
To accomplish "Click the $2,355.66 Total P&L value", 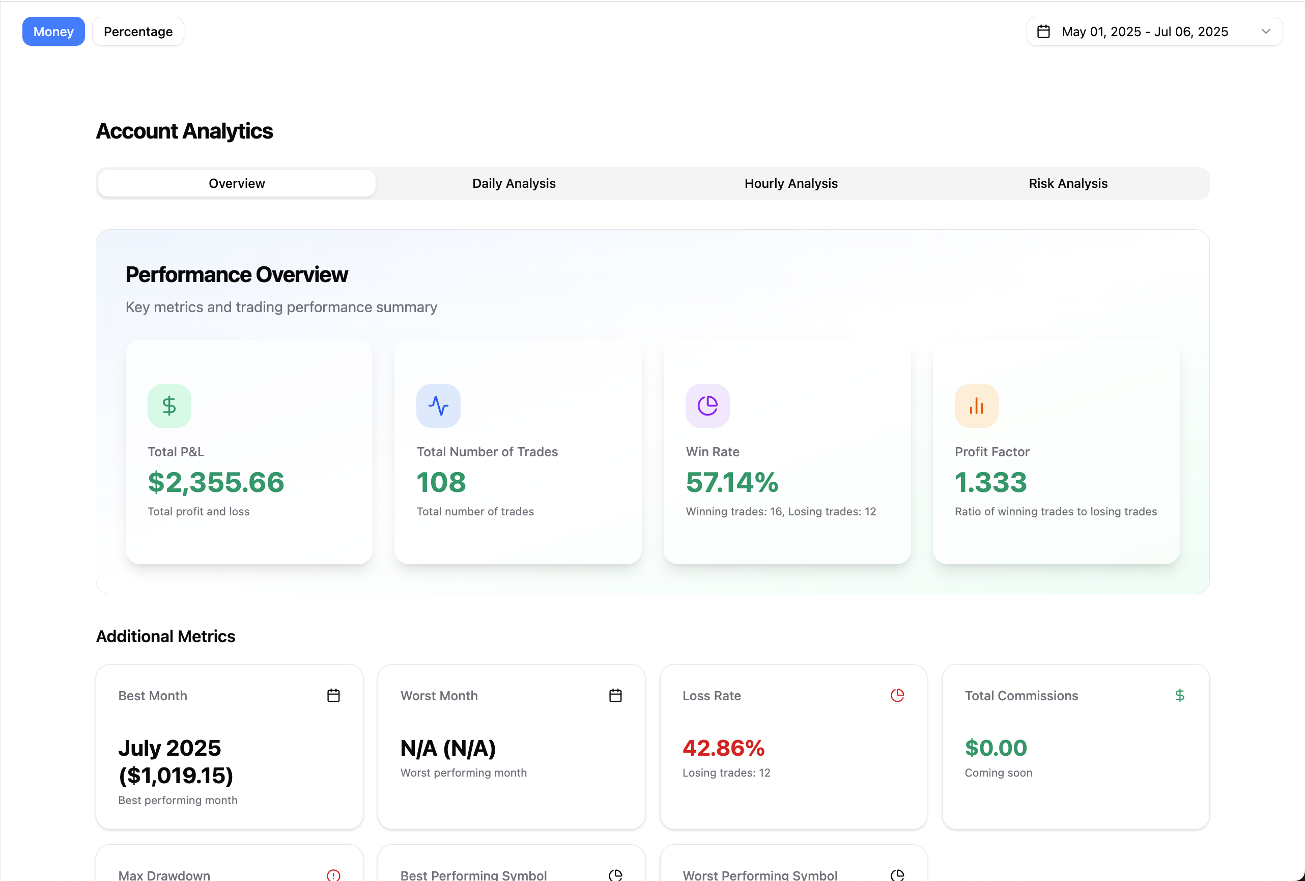I will pos(216,482).
